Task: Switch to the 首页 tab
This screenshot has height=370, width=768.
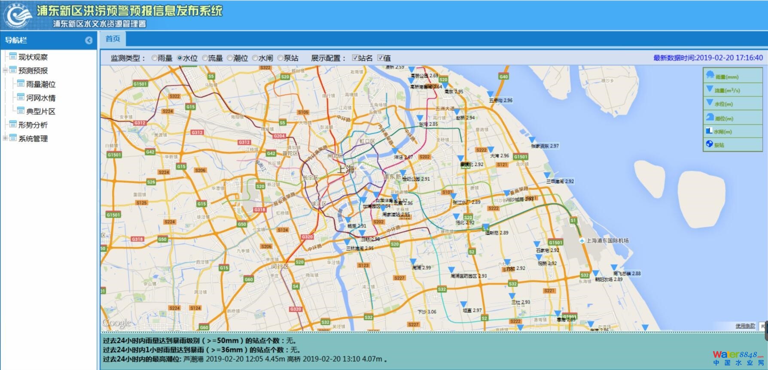Action: pos(113,39)
